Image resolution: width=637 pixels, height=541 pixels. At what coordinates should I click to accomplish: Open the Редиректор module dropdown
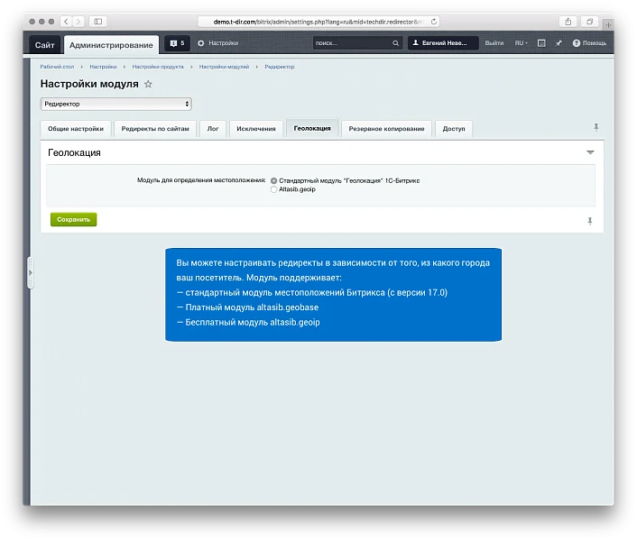tap(115, 104)
